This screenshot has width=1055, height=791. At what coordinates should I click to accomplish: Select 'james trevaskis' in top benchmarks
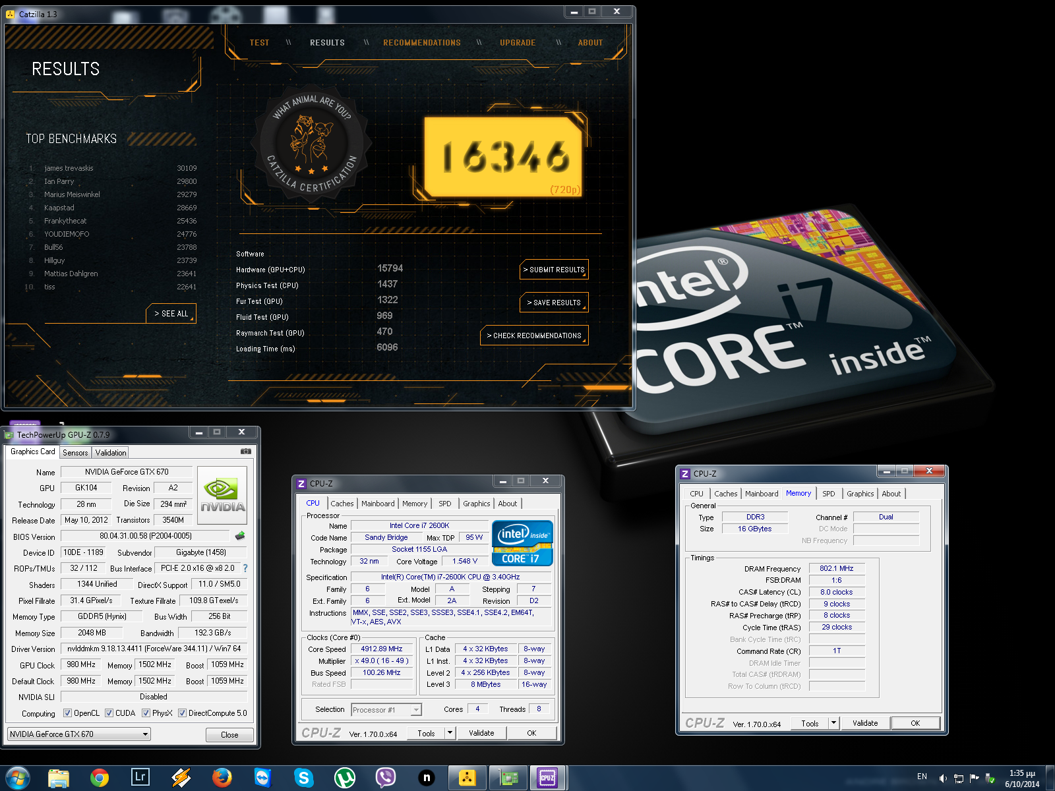point(69,168)
